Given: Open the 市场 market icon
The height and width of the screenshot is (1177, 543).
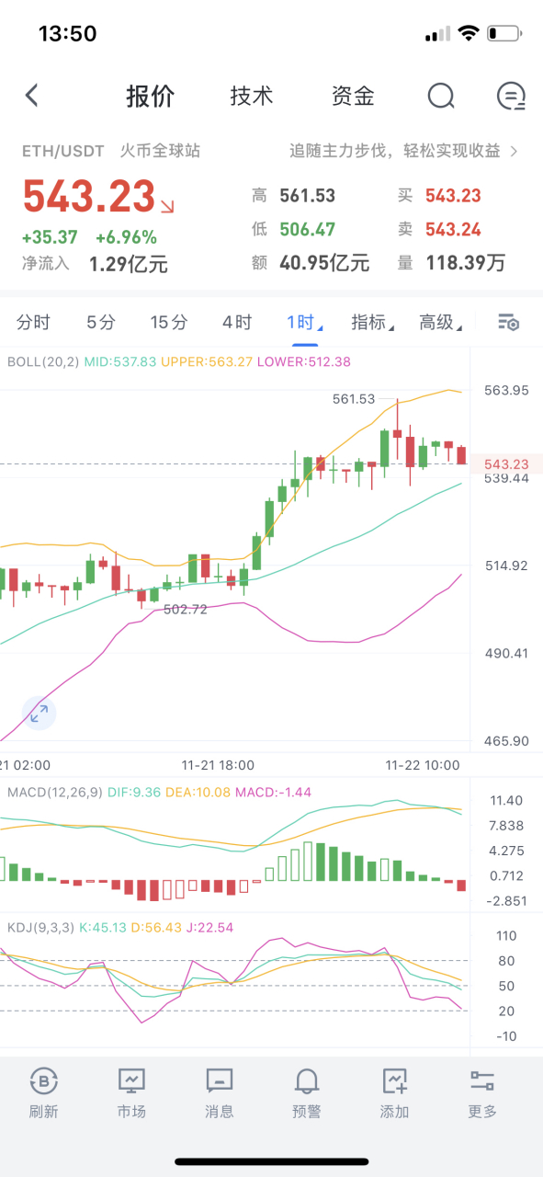Looking at the screenshot, I should (x=131, y=1080).
